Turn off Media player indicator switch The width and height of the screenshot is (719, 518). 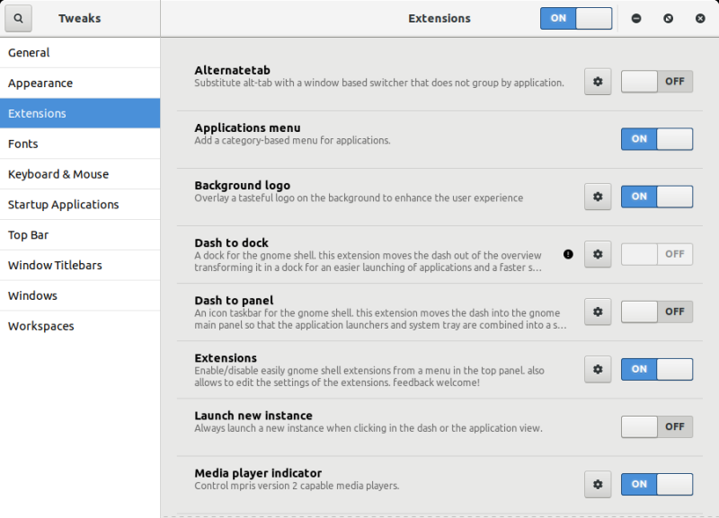coord(656,484)
